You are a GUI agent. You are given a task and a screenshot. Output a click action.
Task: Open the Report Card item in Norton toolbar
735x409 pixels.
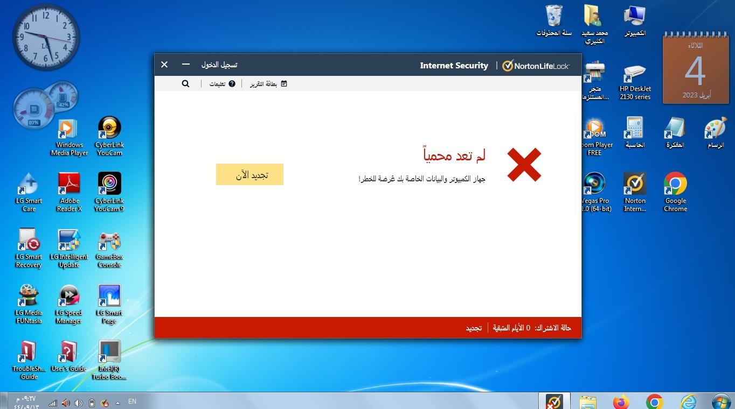(x=268, y=84)
